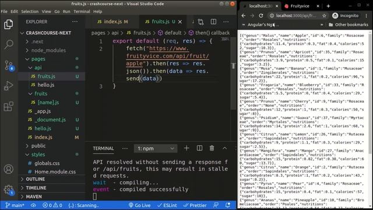Screen dimensions: 373x210
Task: Expand the OUTLINE section
Action: coord(52,179)
